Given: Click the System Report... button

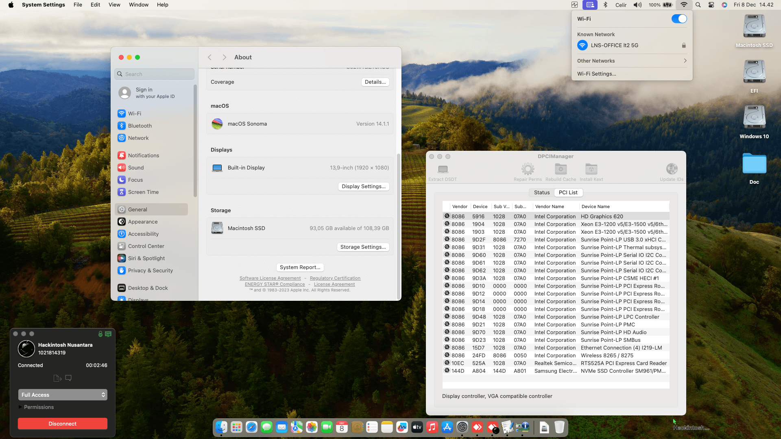Looking at the screenshot, I should [x=300, y=267].
